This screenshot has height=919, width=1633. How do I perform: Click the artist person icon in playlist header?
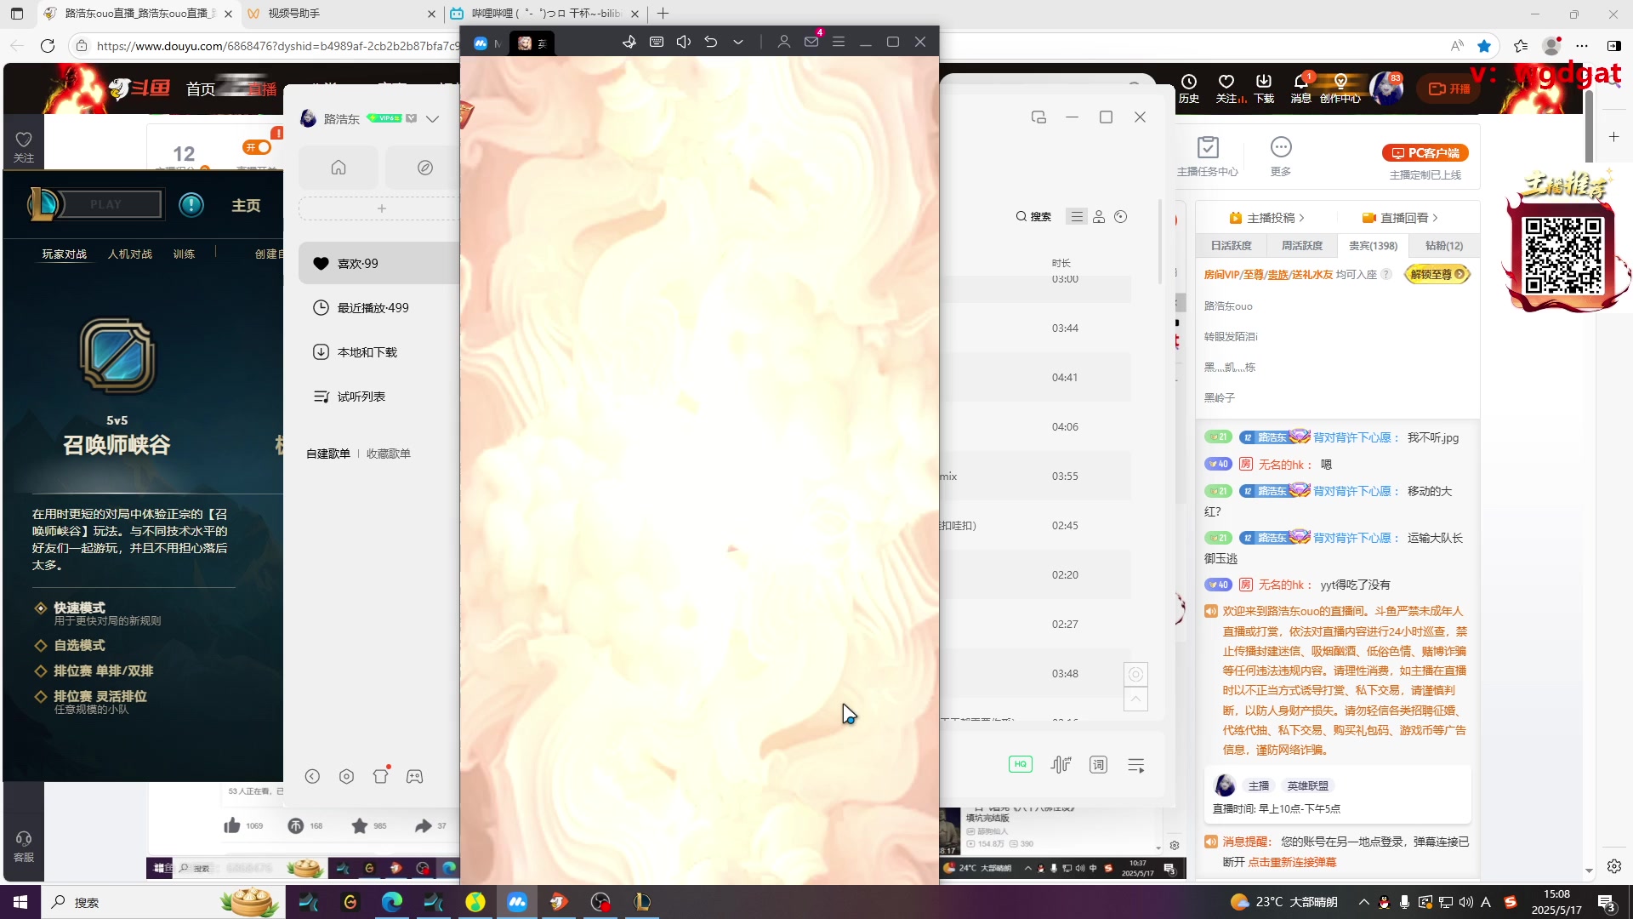tap(1099, 217)
